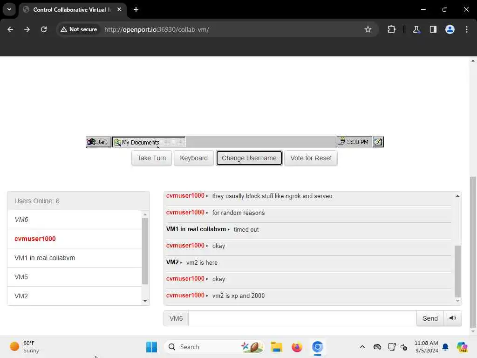Click the cloud sync-off tray icon
This screenshot has height=358, width=477.
pos(377,347)
